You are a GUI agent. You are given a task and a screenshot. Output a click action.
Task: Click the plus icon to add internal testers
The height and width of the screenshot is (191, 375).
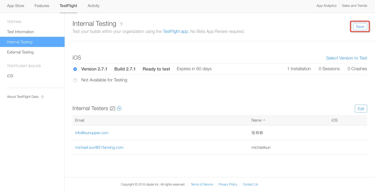119,108
